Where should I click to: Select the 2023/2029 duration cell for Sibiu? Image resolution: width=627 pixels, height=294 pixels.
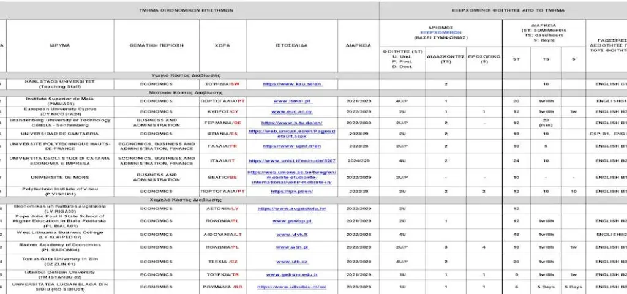click(358, 287)
